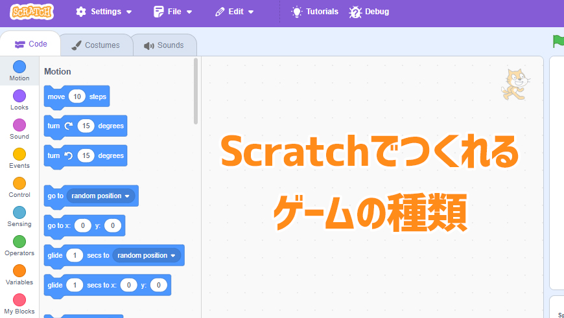
Task: Edit the go to x value field
Action: (83, 225)
